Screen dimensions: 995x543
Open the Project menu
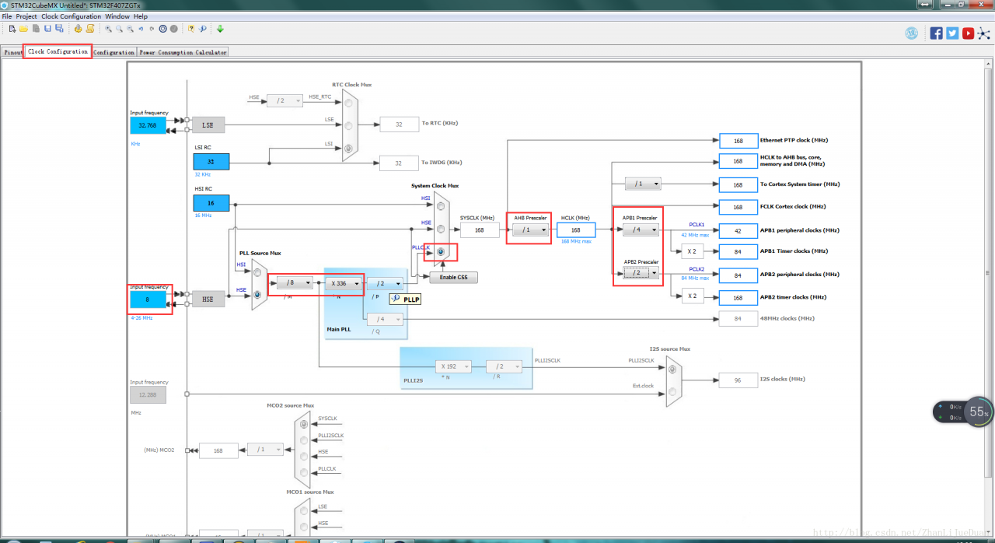26,16
